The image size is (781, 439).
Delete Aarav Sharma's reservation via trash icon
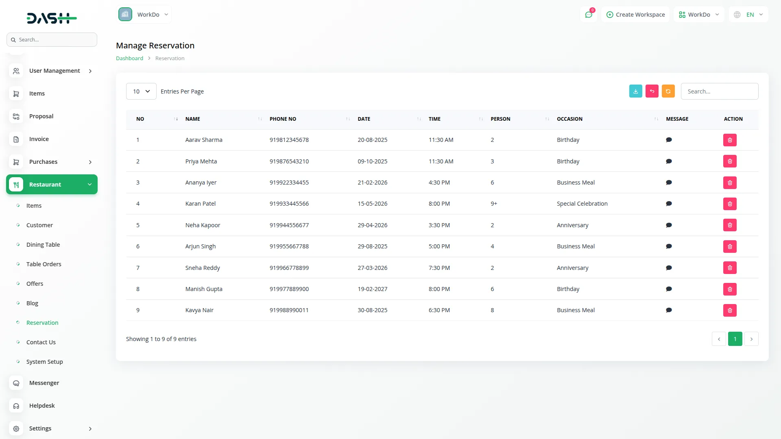tap(730, 140)
